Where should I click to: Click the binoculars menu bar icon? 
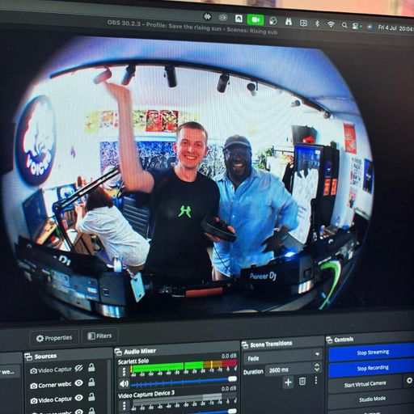tap(289, 22)
